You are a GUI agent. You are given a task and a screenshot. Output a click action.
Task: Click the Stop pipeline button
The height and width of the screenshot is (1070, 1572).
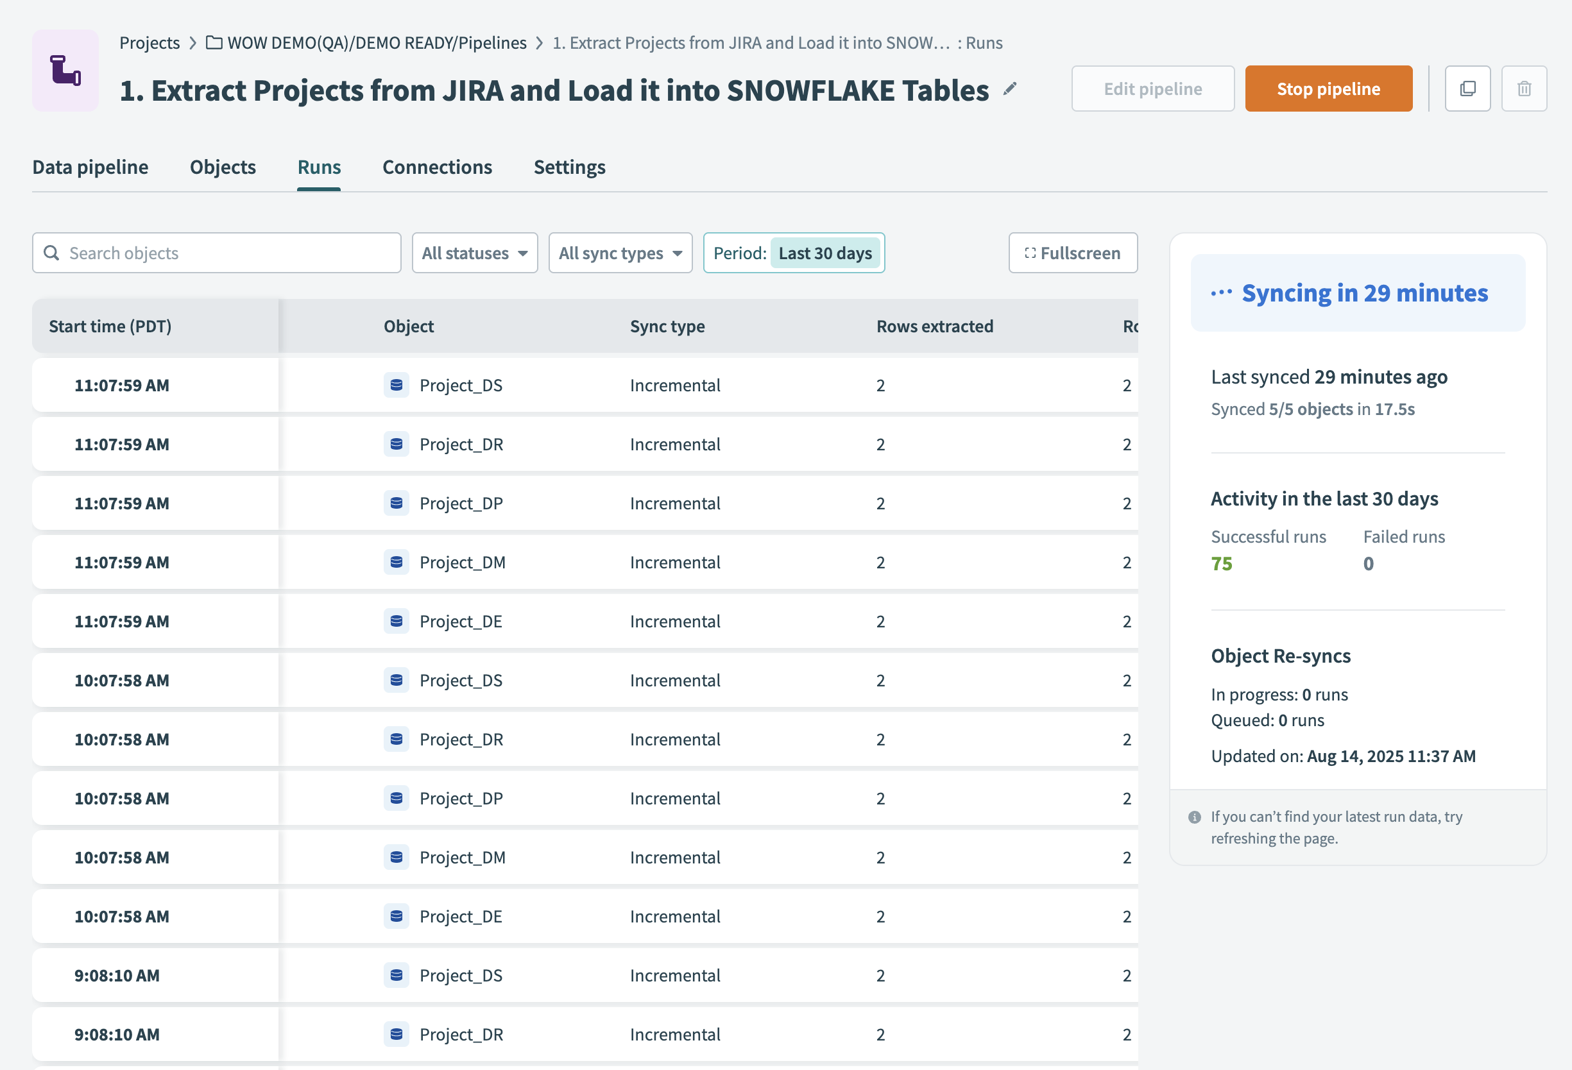pos(1328,88)
